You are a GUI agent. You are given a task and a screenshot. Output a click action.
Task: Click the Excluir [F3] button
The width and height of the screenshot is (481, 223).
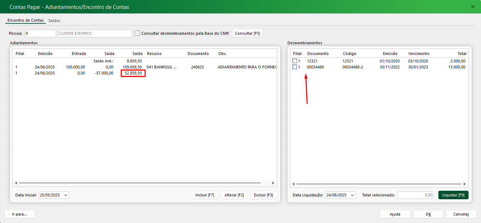pyautogui.click(x=264, y=195)
